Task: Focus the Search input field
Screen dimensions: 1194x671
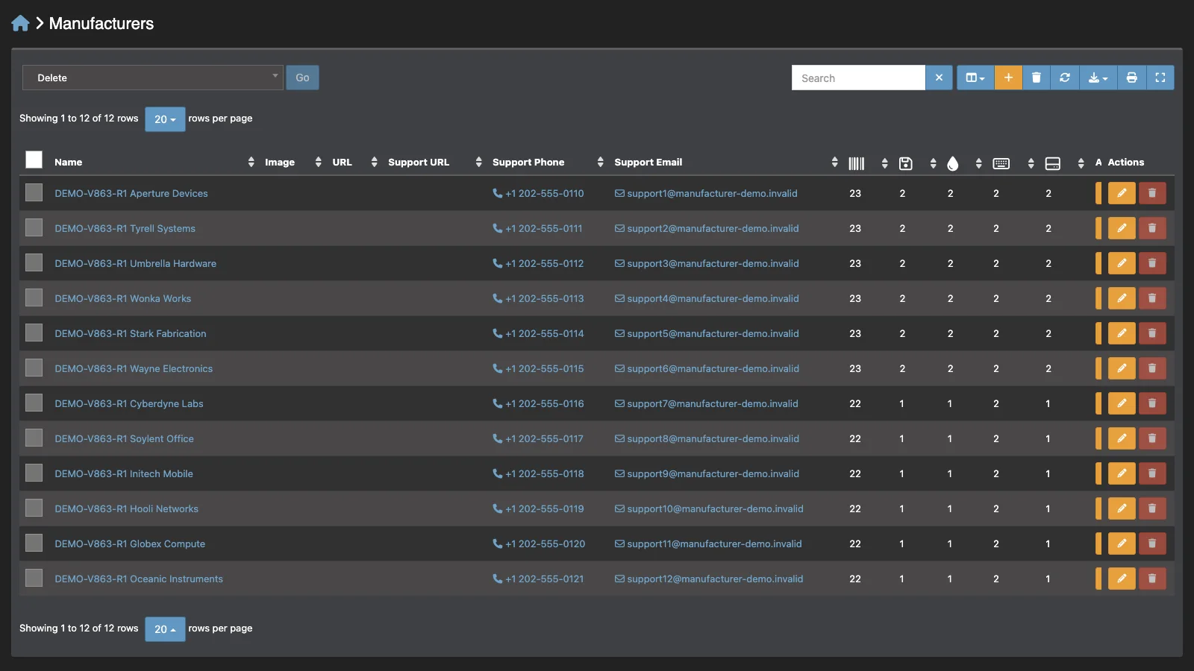Action: click(x=858, y=78)
